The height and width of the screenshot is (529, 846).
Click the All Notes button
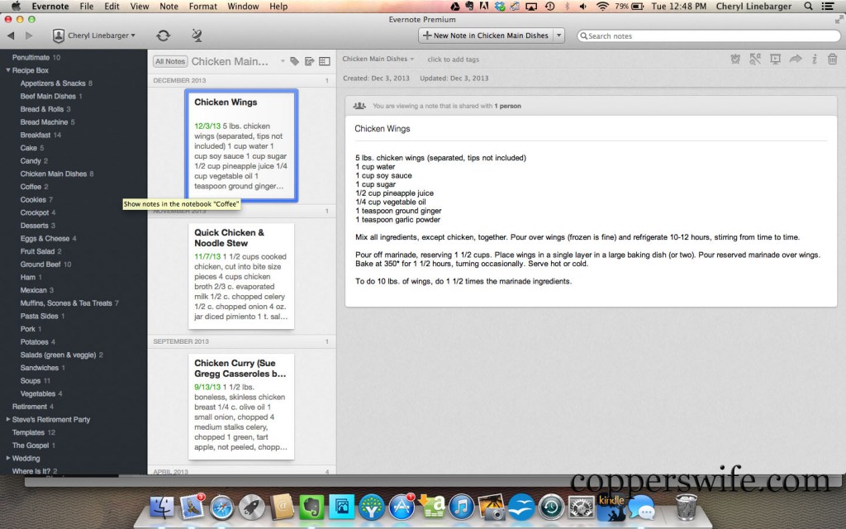click(170, 61)
